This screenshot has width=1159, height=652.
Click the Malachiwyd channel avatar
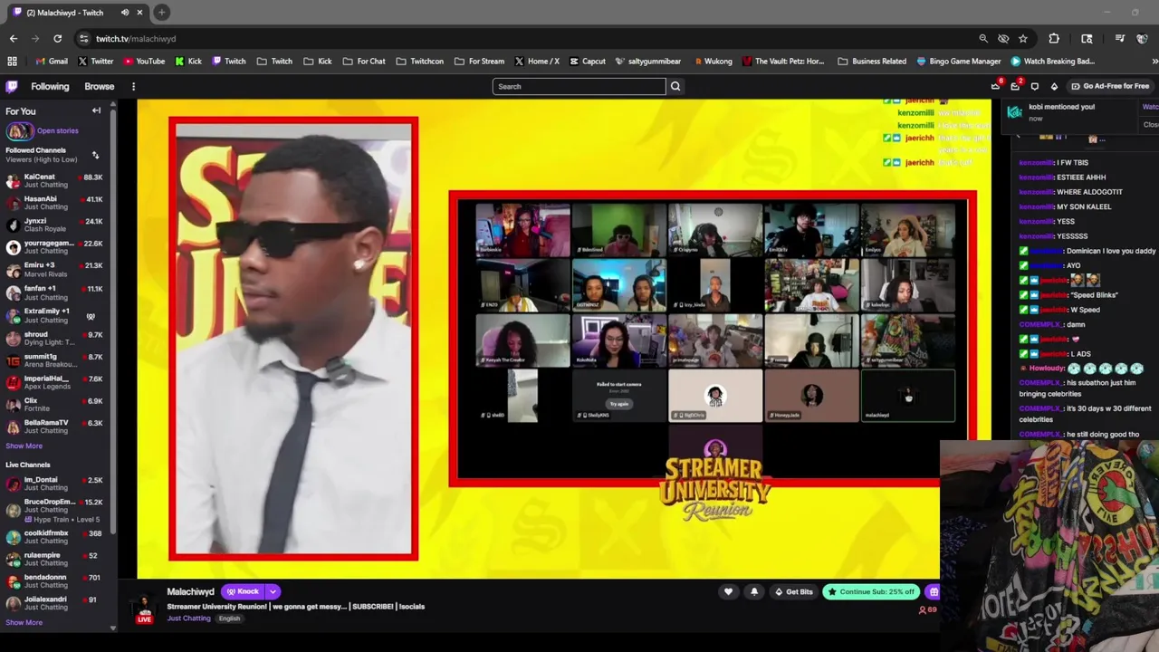click(x=144, y=607)
